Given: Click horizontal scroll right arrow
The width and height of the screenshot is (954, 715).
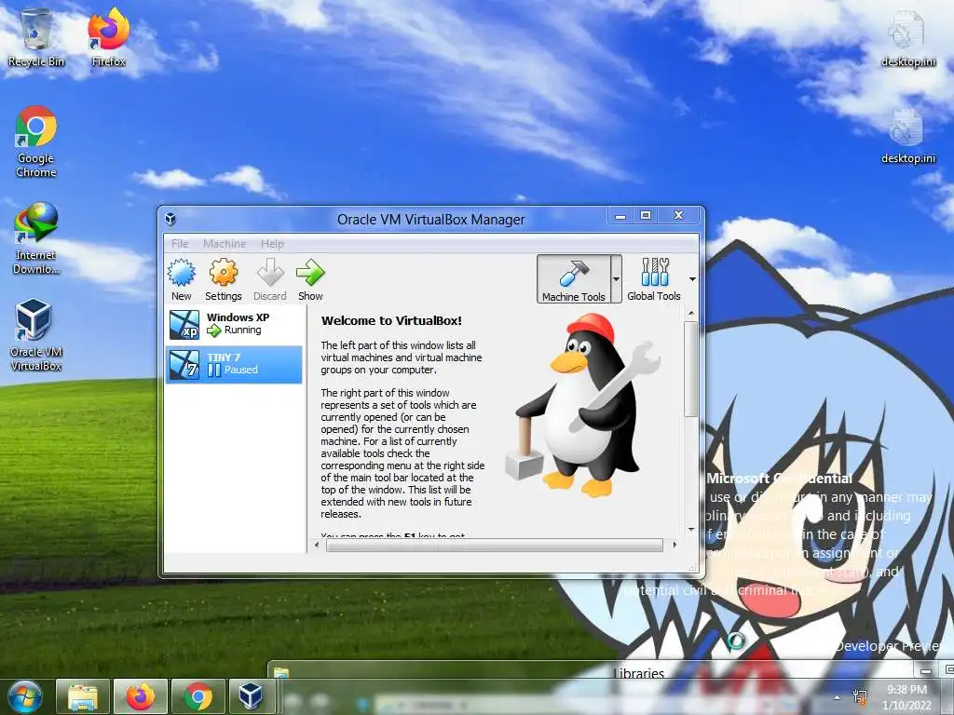Looking at the screenshot, I should click(675, 546).
